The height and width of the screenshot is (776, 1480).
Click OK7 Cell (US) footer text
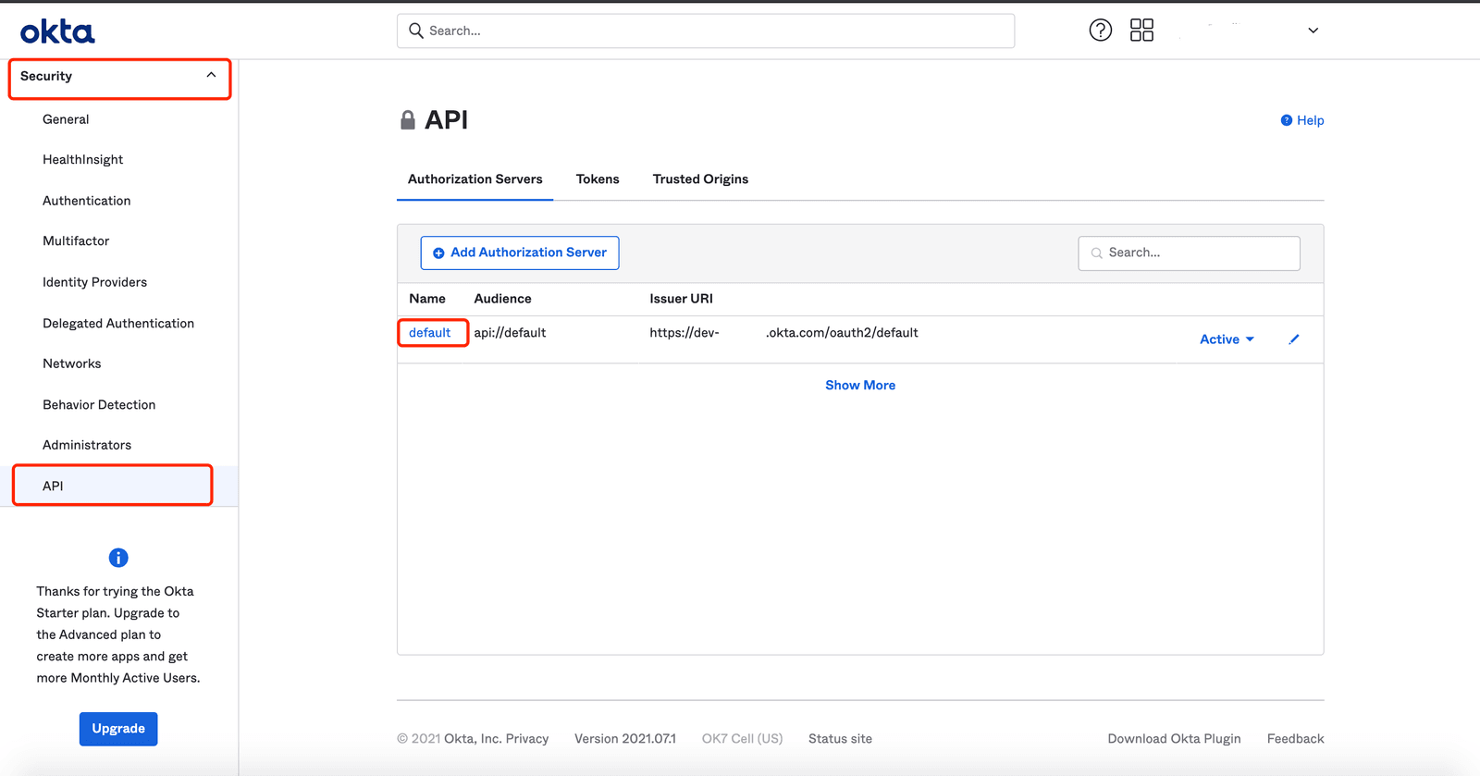click(742, 739)
